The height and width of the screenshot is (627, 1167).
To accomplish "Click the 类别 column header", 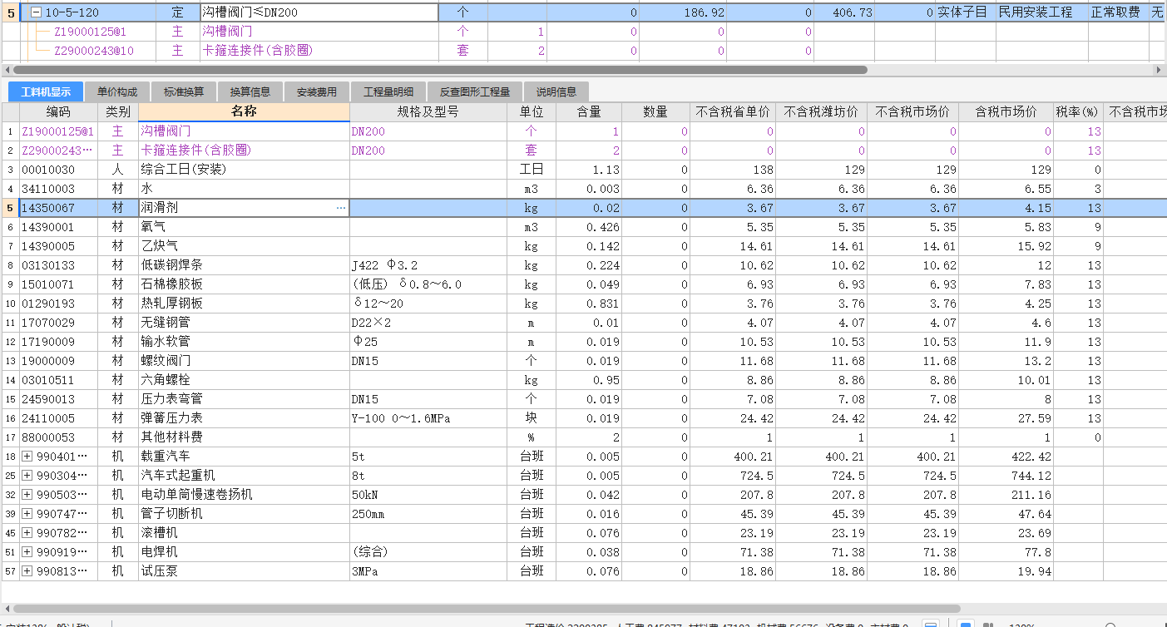I will (118, 112).
